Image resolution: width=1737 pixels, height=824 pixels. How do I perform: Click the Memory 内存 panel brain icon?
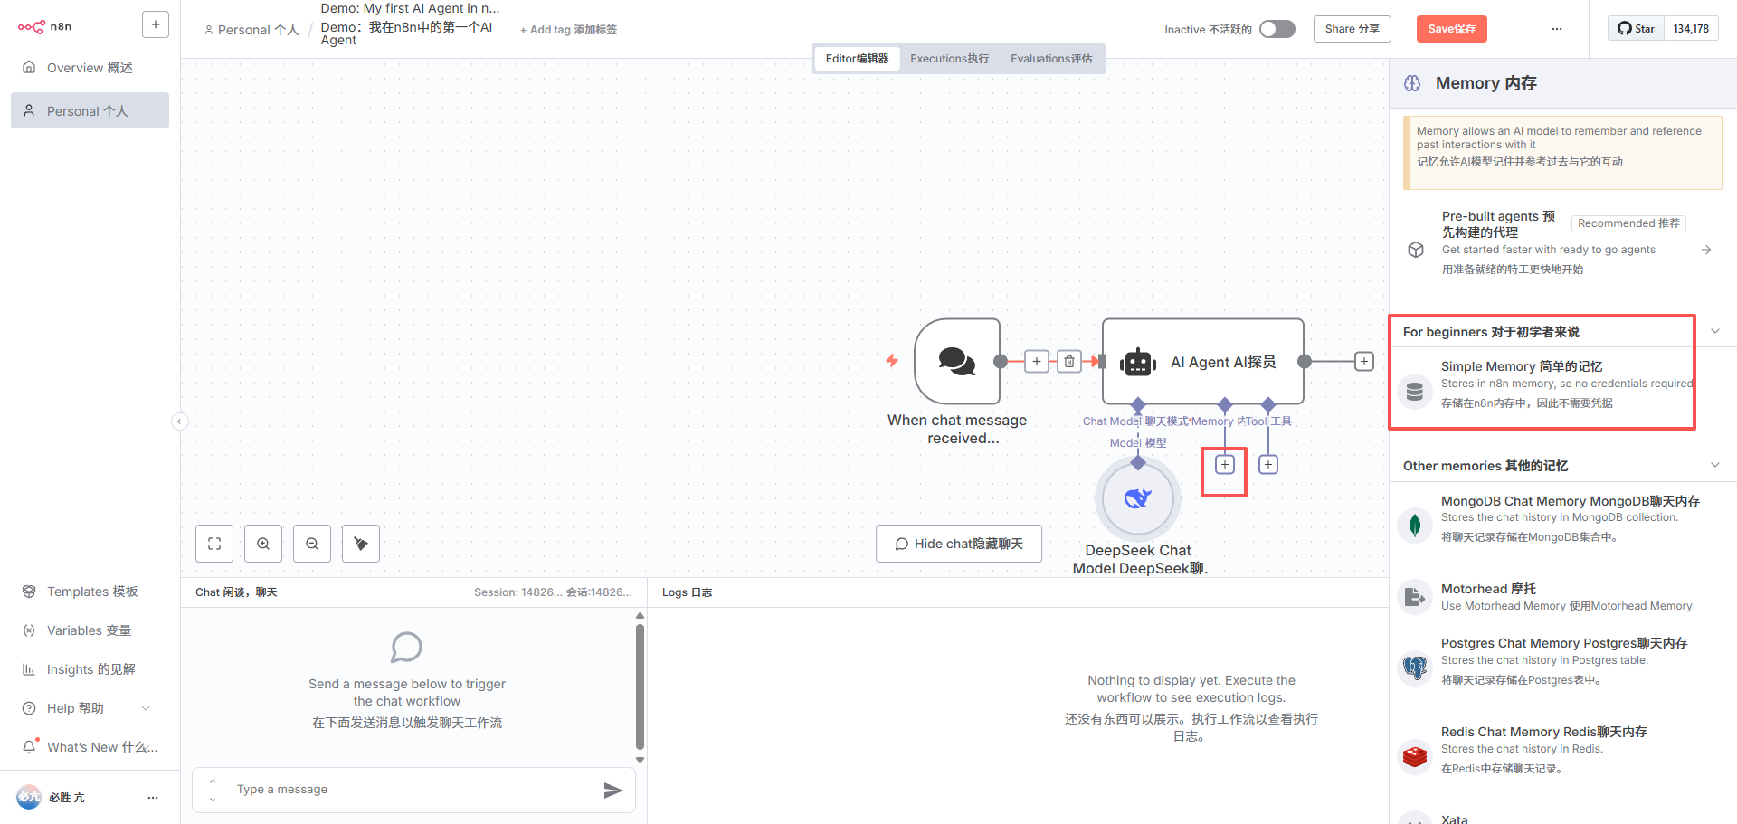coord(1412,83)
